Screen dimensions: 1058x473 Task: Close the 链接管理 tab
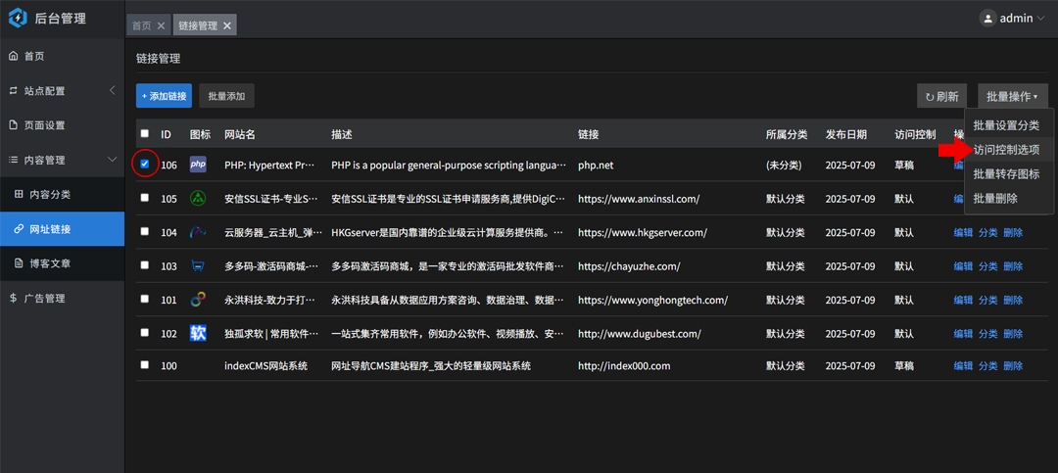click(227, 25)
